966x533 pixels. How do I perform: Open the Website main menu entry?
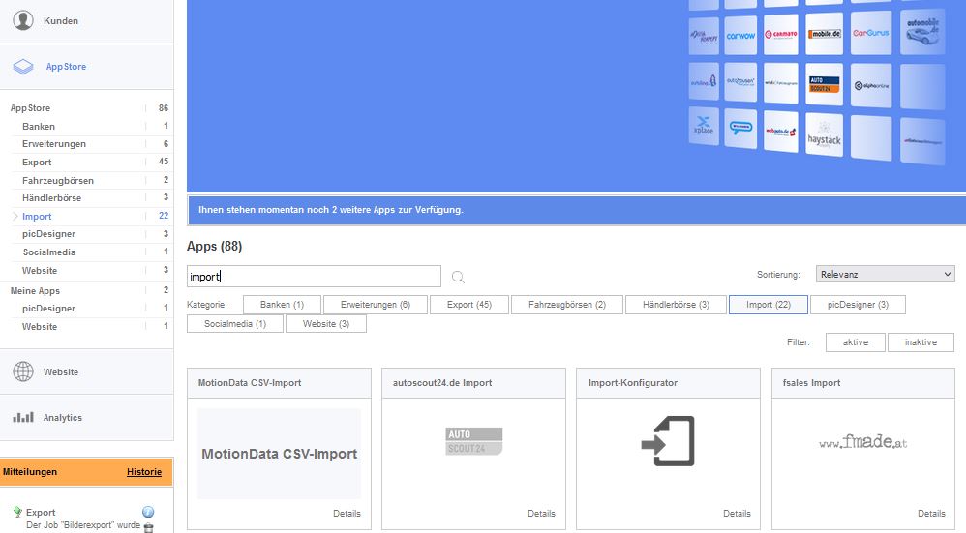coord(87,371)
